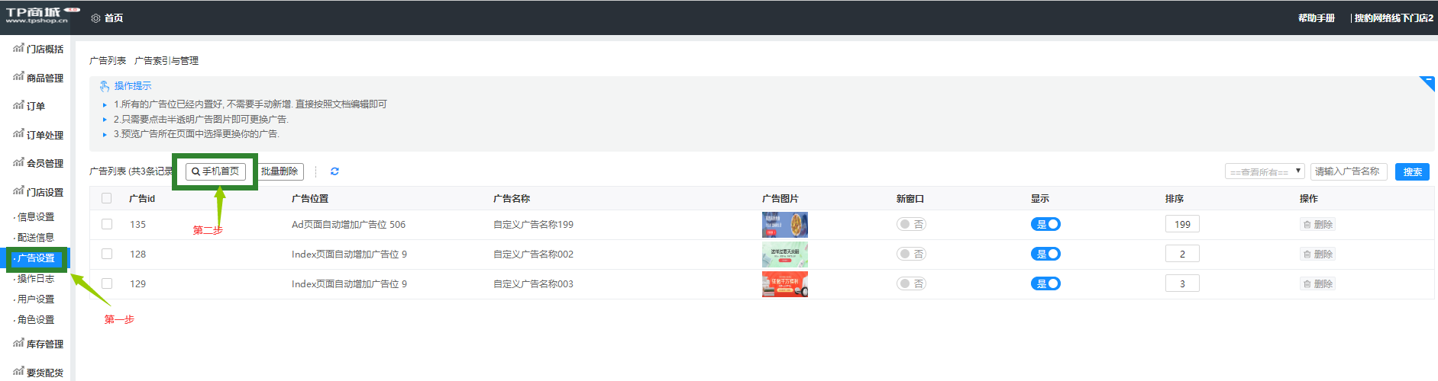Toggle new window switch for ad 129

(911, 284)
